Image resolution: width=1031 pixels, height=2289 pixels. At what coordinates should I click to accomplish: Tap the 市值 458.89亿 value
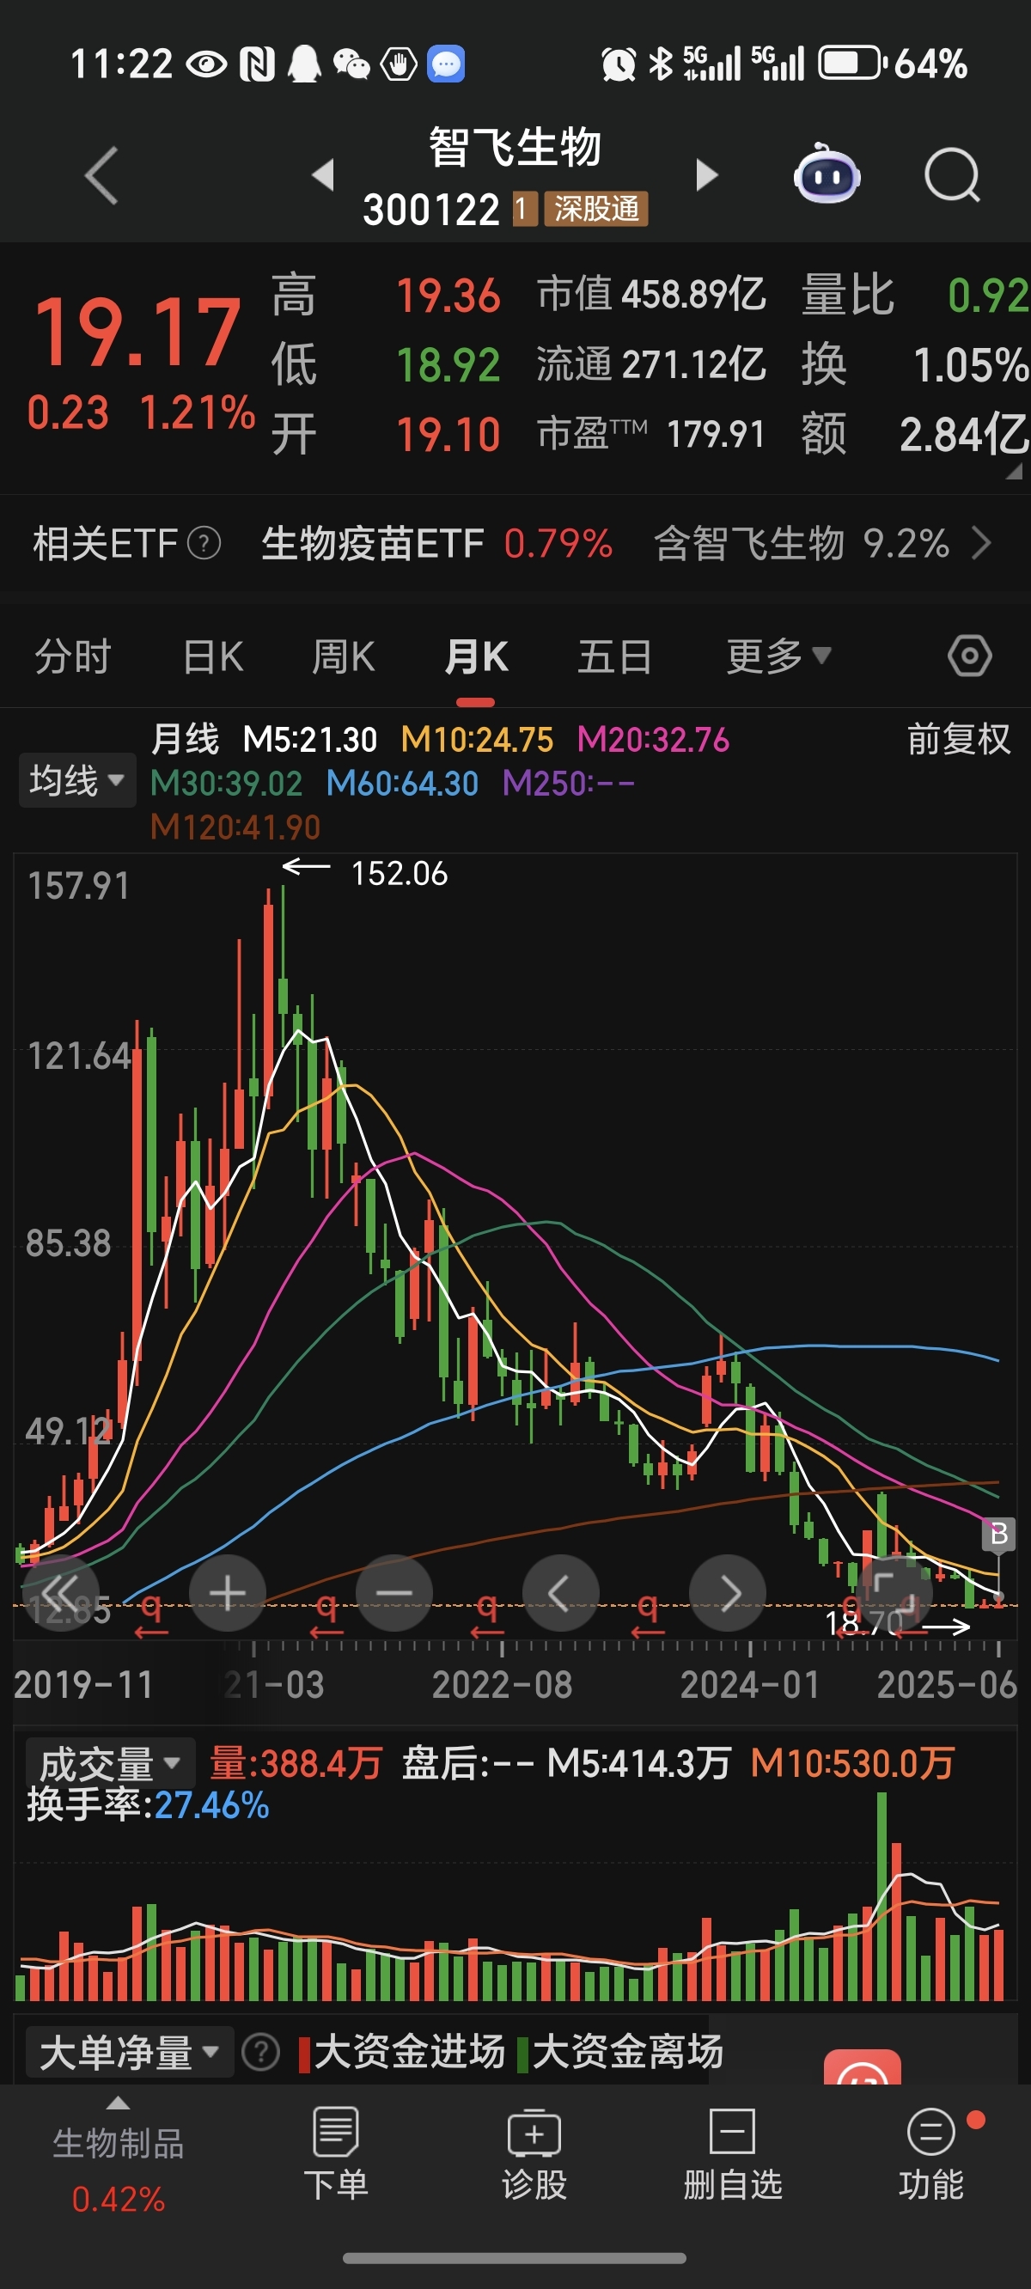[651, 294]
